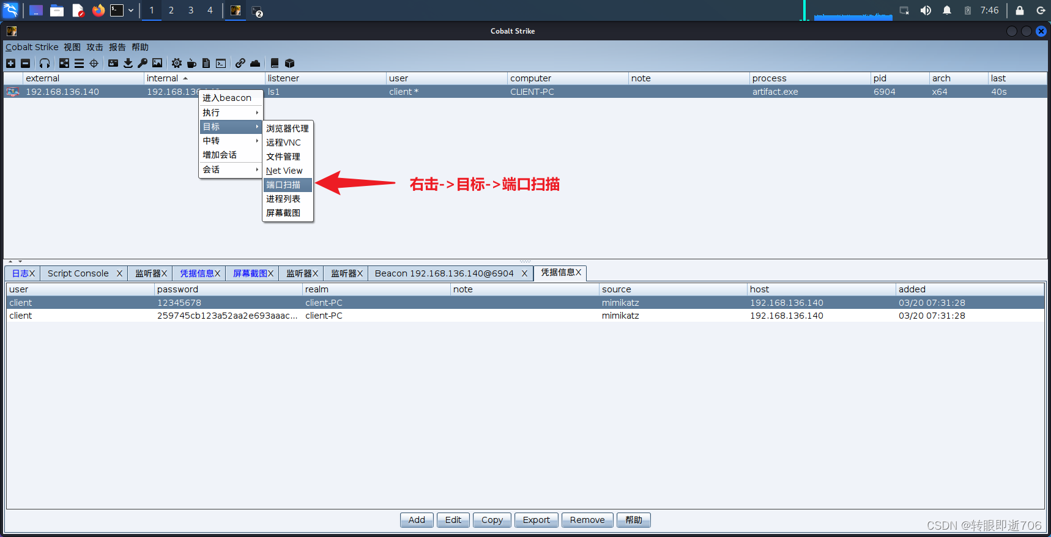This screenshot has height=537, width=1051.
Task: Open listeners via headphones icon
Action: click(x=45, y=63)
